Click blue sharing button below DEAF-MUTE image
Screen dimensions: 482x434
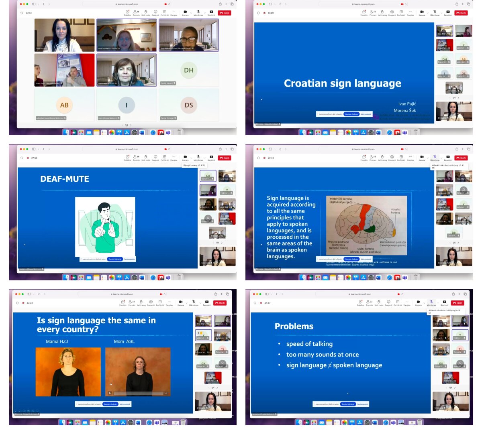point(115,259)
